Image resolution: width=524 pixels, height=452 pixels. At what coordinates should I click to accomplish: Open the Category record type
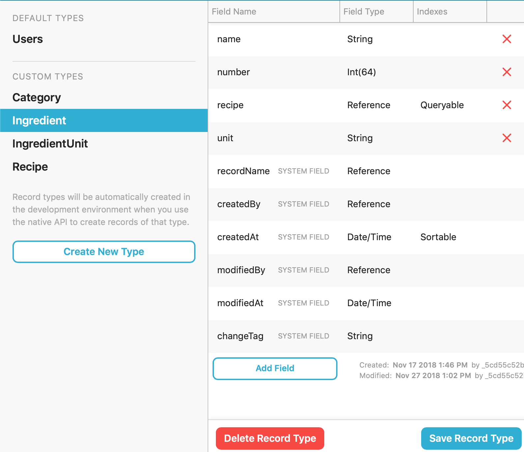pos(37,97)
